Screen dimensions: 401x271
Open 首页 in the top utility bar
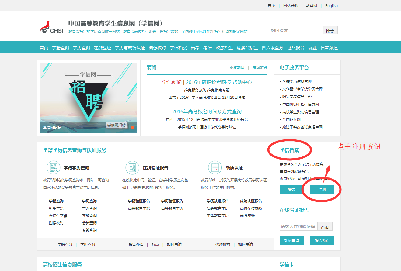271,6
